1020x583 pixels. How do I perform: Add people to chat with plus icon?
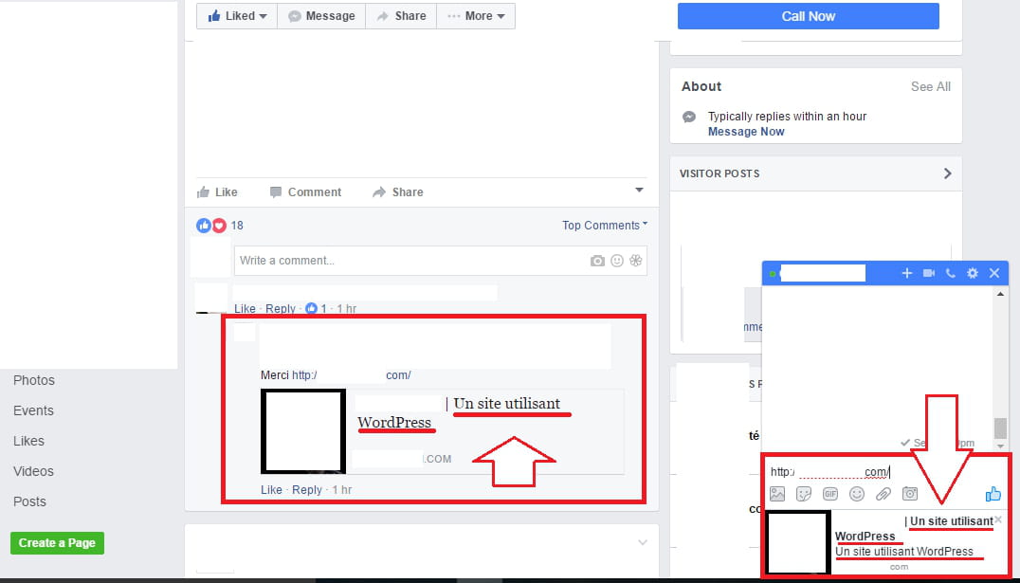(x=907, y=273)
